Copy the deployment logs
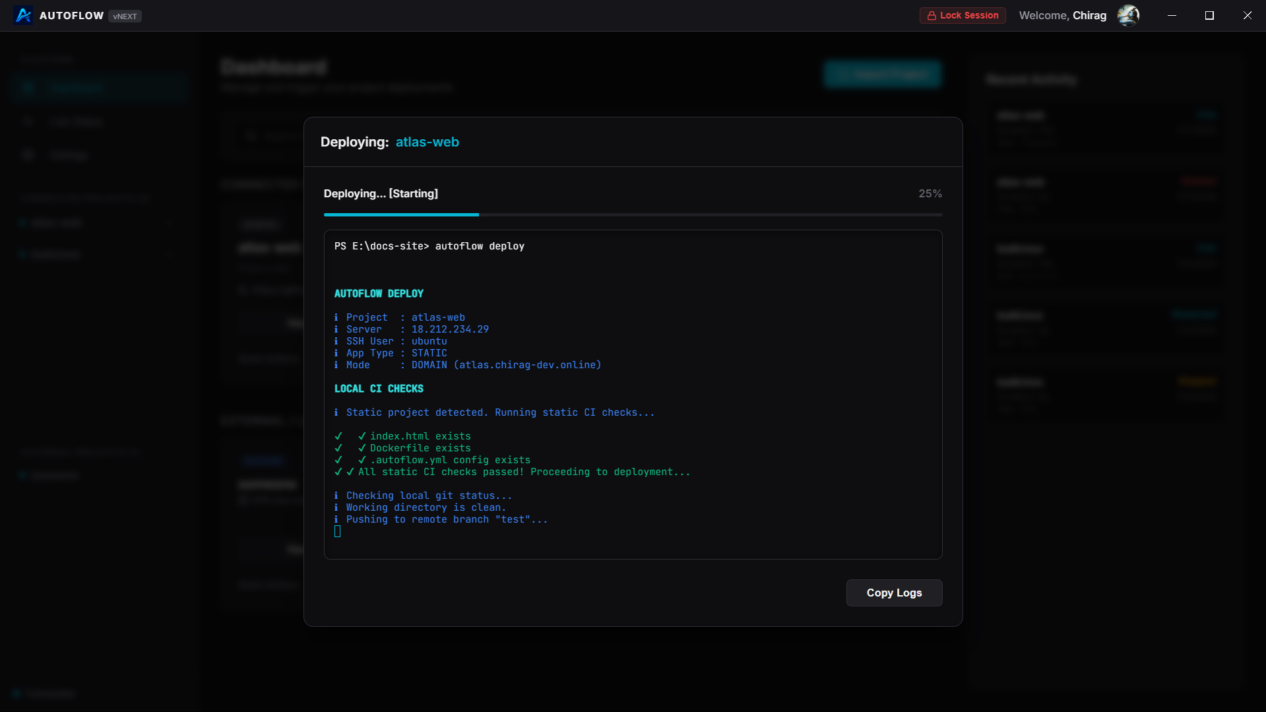 coord(894,593)
